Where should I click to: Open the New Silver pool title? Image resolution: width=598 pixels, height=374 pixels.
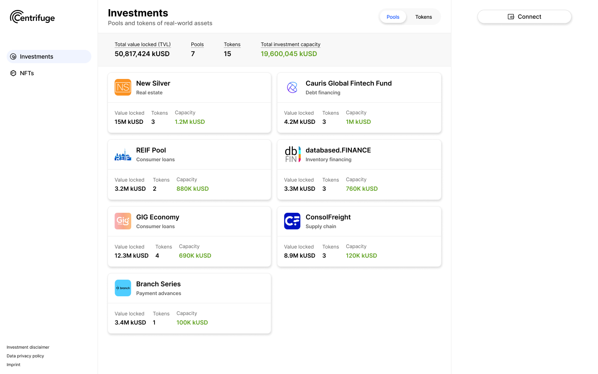click(x=153, y=83)
